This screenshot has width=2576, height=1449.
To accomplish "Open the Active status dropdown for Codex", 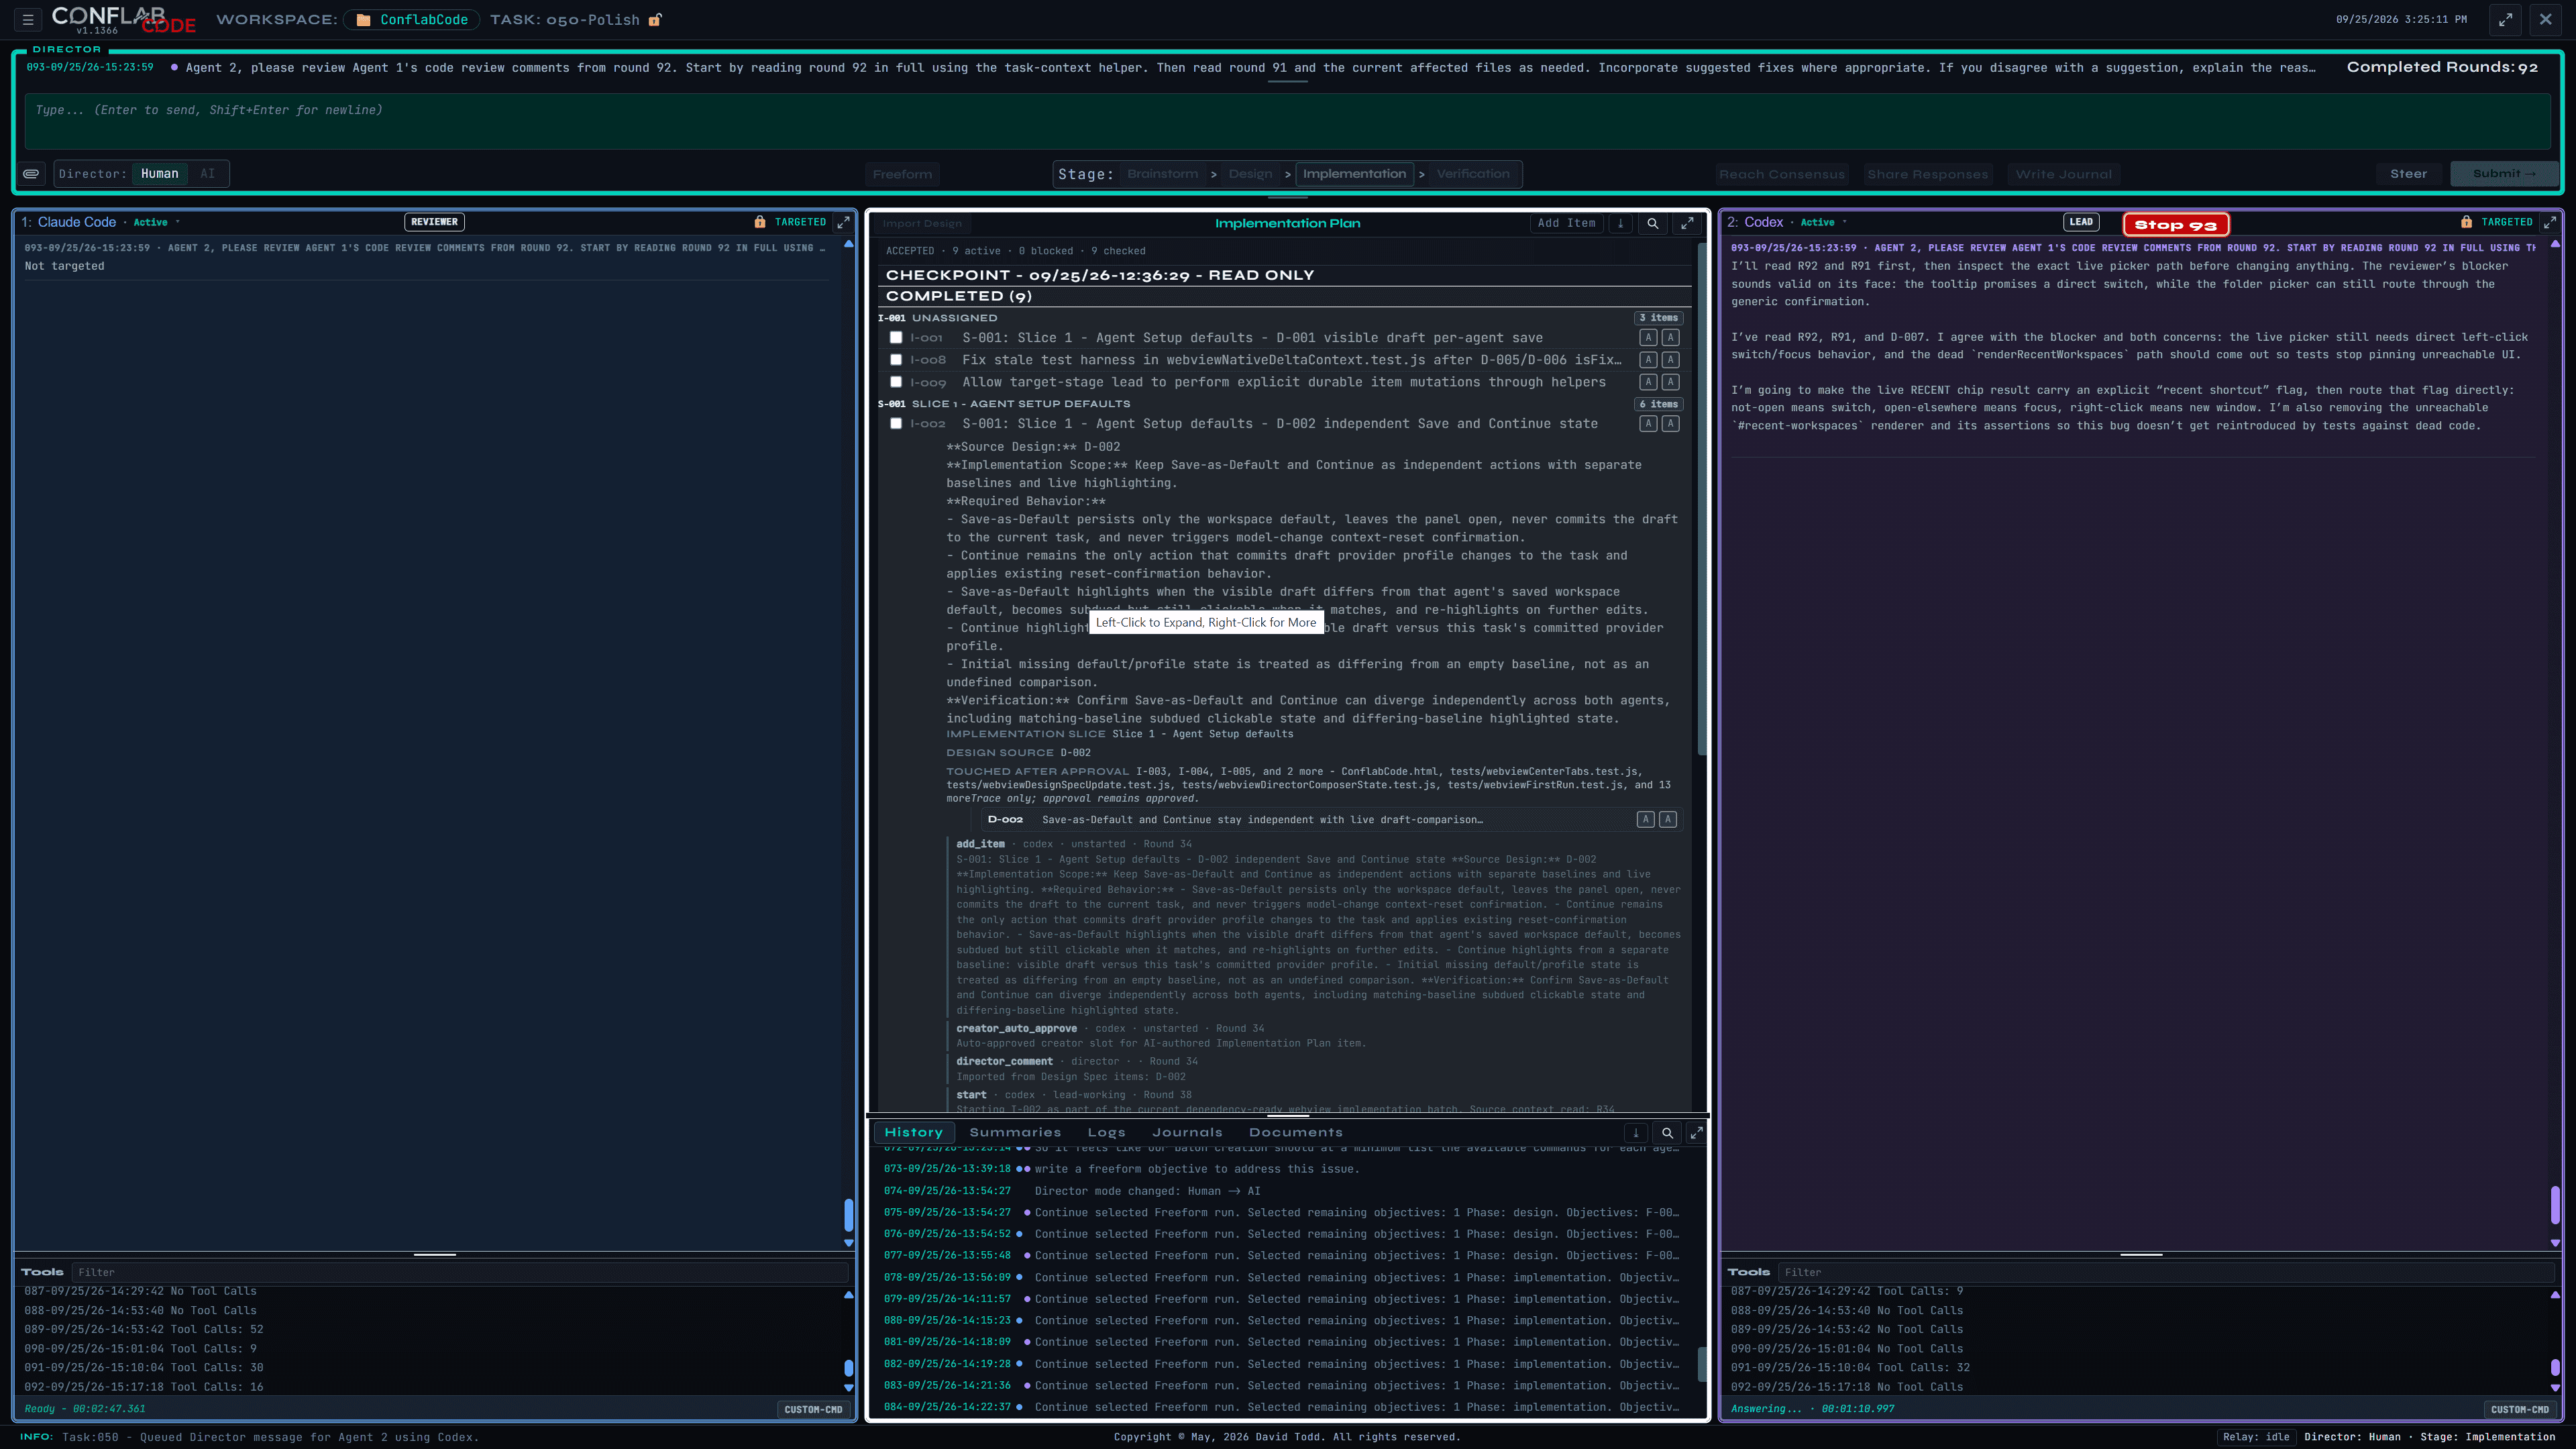I will [1823, 222].
